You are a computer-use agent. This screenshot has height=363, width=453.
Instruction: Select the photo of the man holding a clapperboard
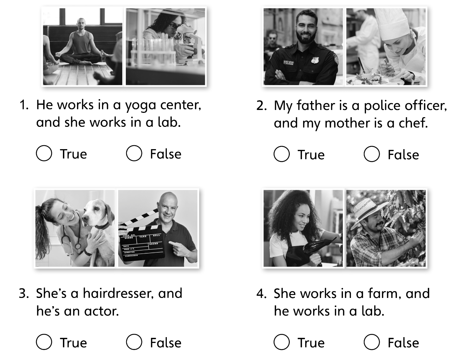click(x=158, y=229)
